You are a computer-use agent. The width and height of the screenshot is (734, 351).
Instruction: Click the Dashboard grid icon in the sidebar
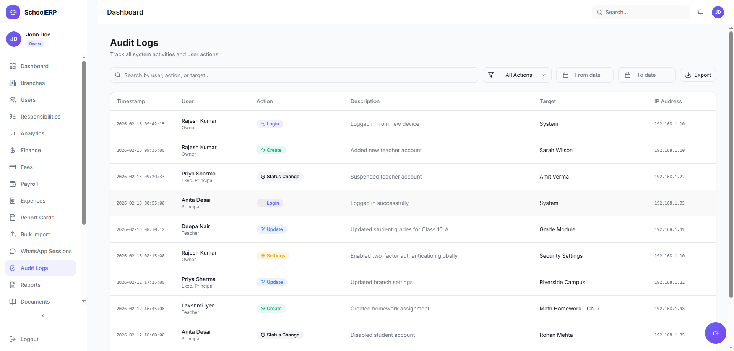coord(13,66)
